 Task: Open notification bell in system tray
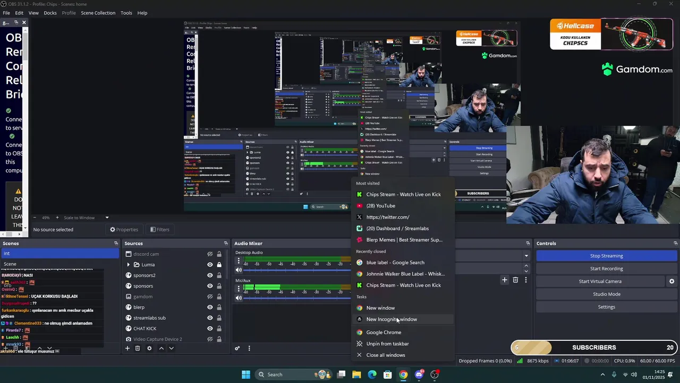(x=670, y=374)
